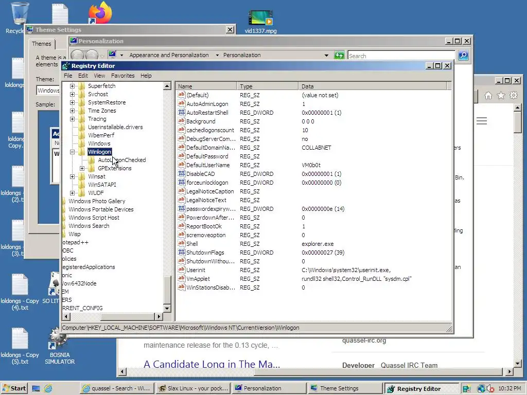Select the DisableCAD DWORD value icon
Viewport: 527px width, 395px height.
pyautogui.click(x=182, y=174)
